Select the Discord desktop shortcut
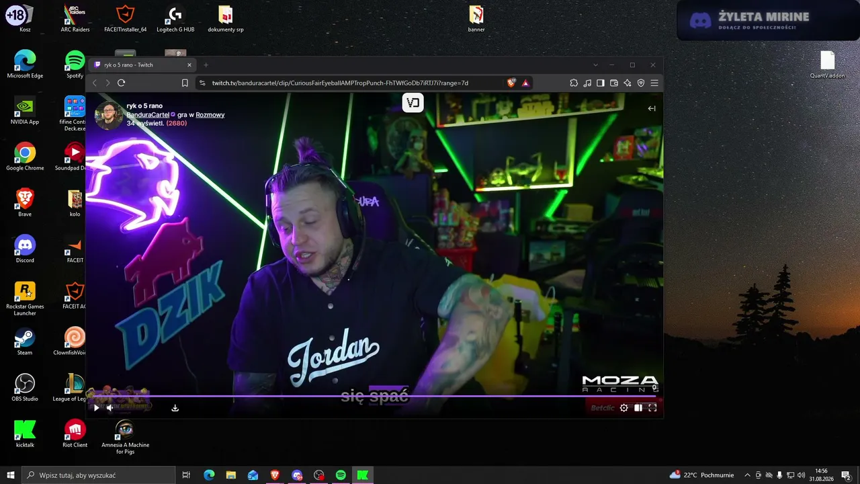The width and height of the screenshot is (860, 484). [25, 249]
